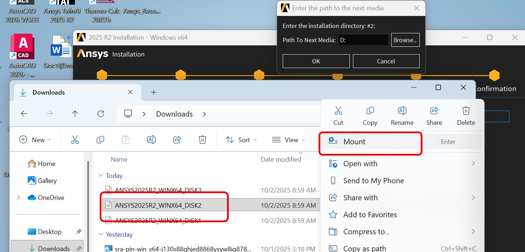The height and width of the screenshot is (252, 525).
Task: Click the Rename icon in context menu
Action: click(x=402, y=111)
